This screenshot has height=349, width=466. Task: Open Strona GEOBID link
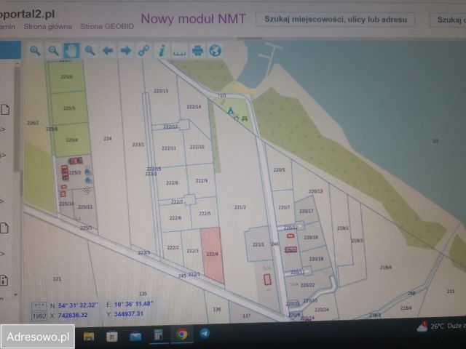(107, 26)
